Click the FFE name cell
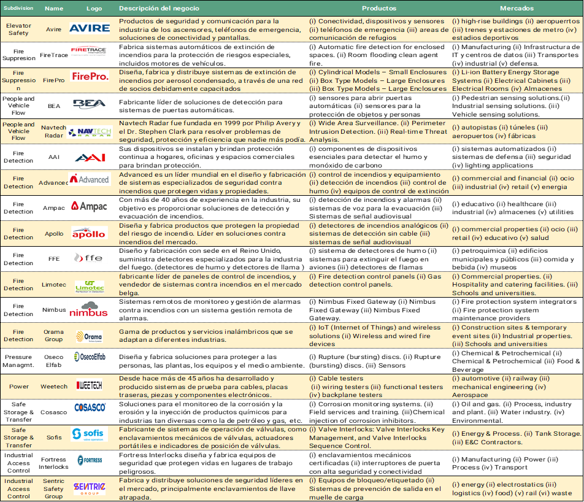Viewport: 584px width, 502px height. point(54,259)
